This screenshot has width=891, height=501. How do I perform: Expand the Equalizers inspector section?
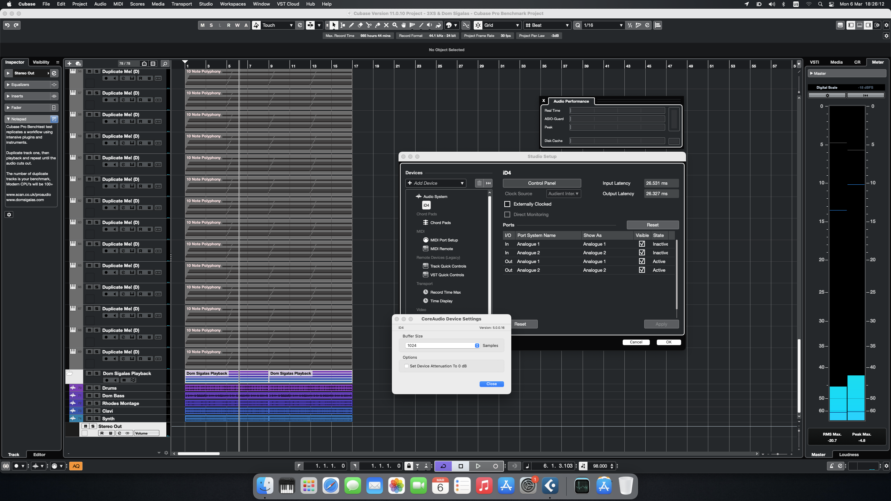point(8,85)
